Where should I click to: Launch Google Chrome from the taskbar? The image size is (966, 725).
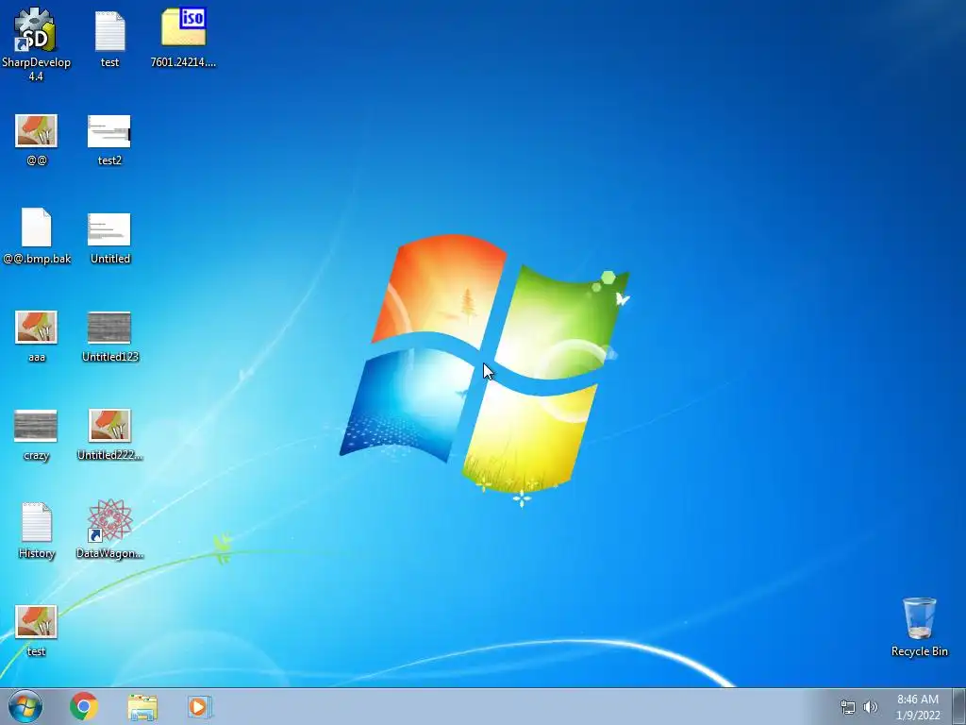pos(84,706)
